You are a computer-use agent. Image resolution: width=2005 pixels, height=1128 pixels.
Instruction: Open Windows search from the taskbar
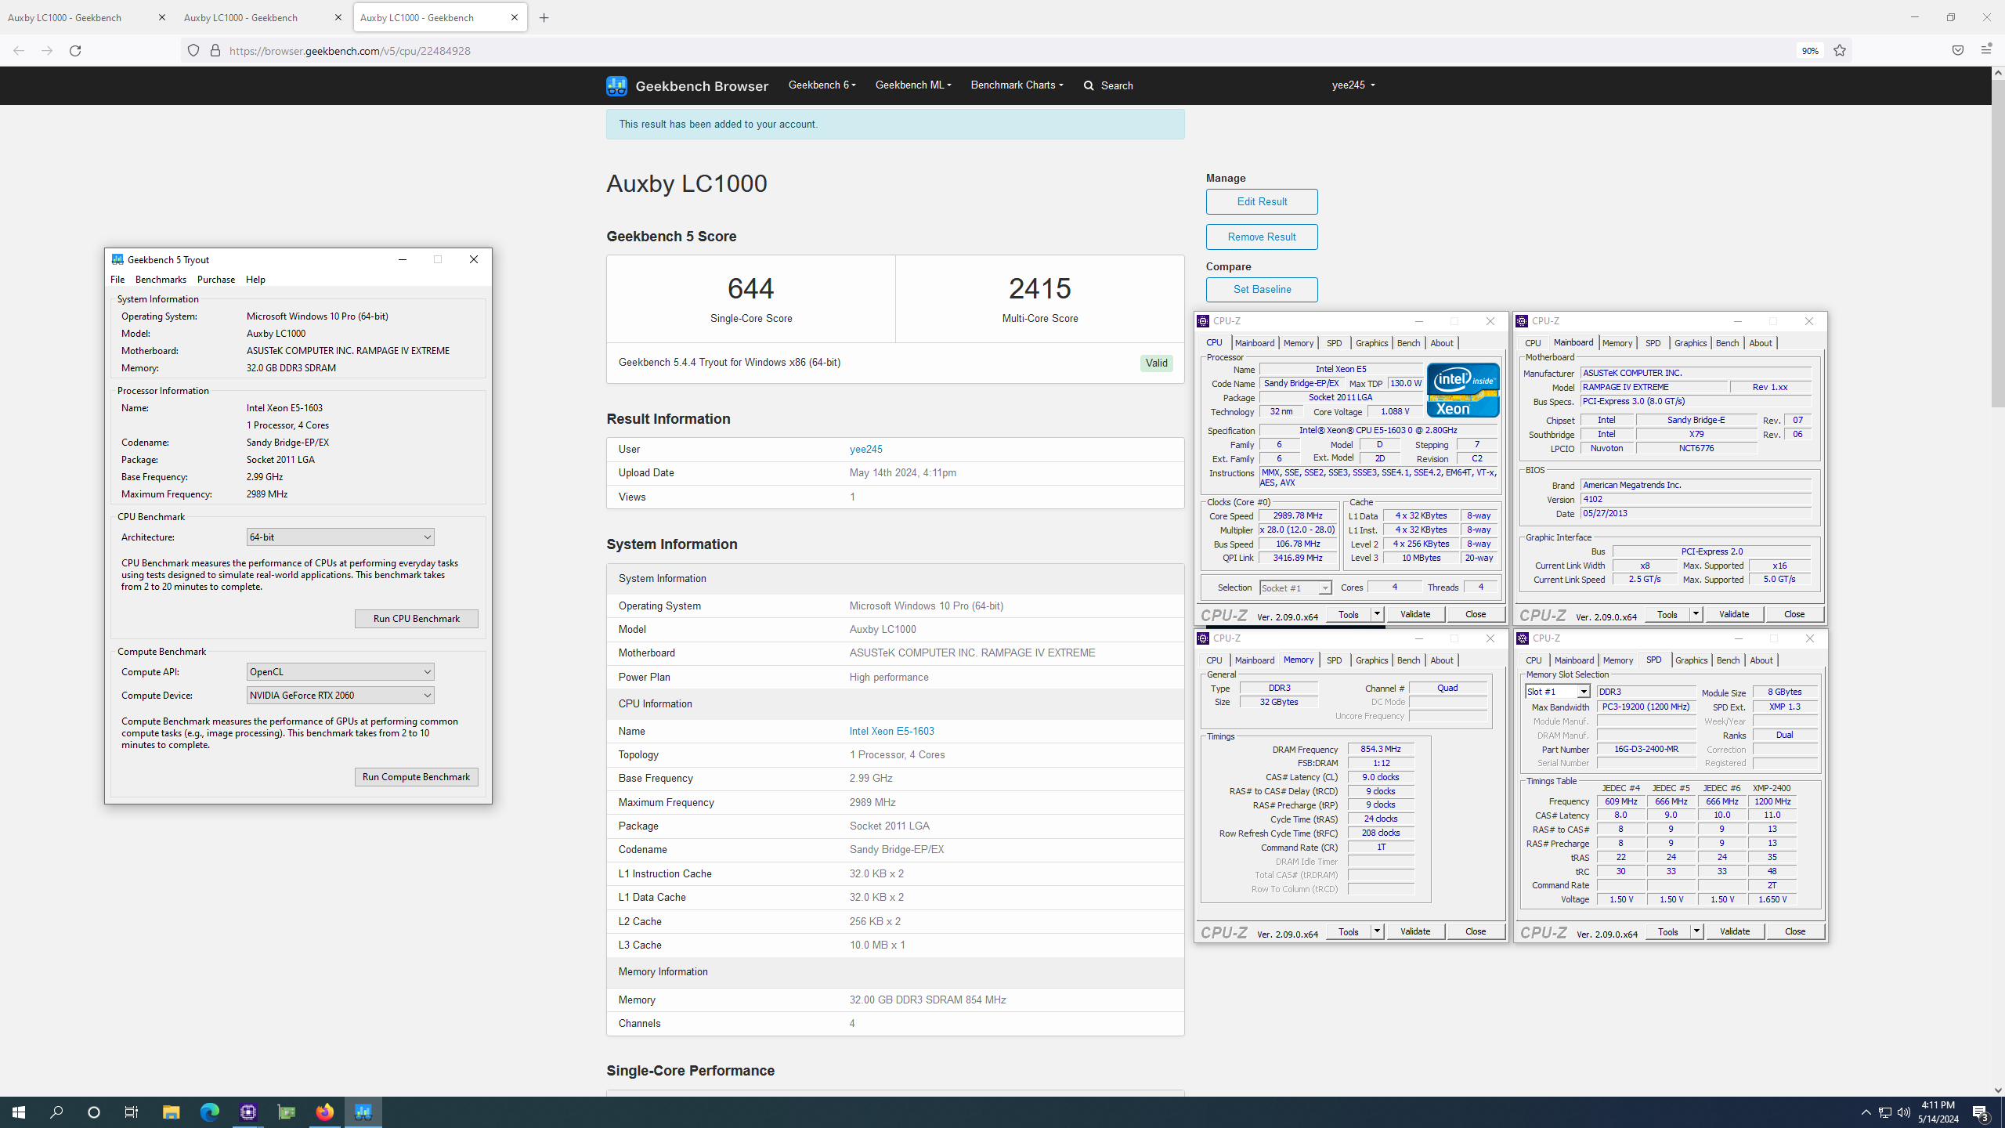pyautogui.click(x=56, y=1112)
